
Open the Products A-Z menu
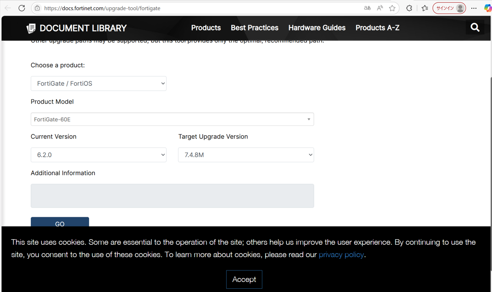tap(377, 28)
